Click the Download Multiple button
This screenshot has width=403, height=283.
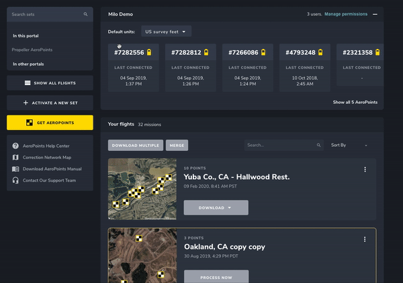click(x=136, y=146)
